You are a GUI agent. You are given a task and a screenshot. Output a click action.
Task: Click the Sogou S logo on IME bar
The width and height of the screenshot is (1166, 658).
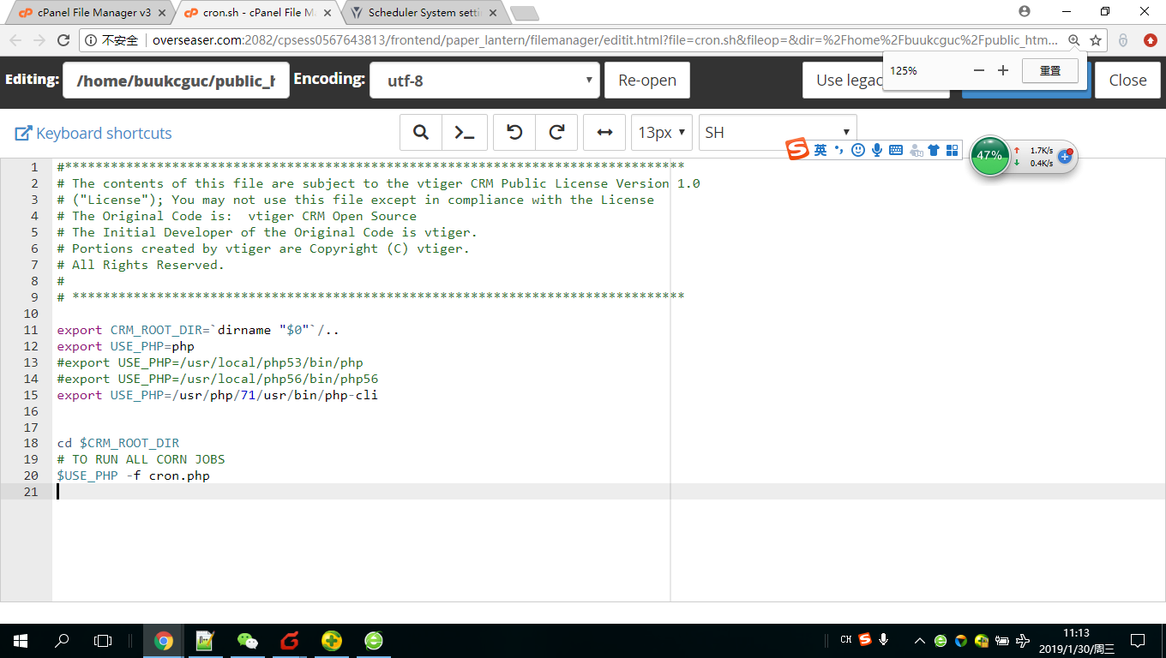pos(798,149)
